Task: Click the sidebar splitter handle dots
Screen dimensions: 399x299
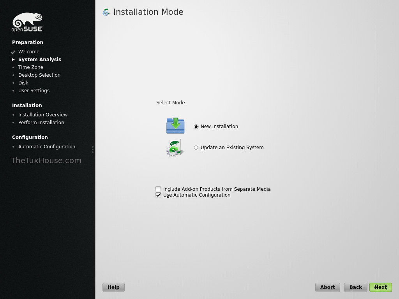Action: point(93,149)
